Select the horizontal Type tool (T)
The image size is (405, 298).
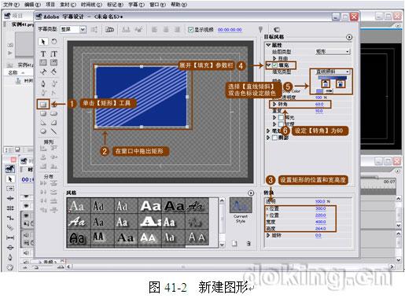point(43,54)
